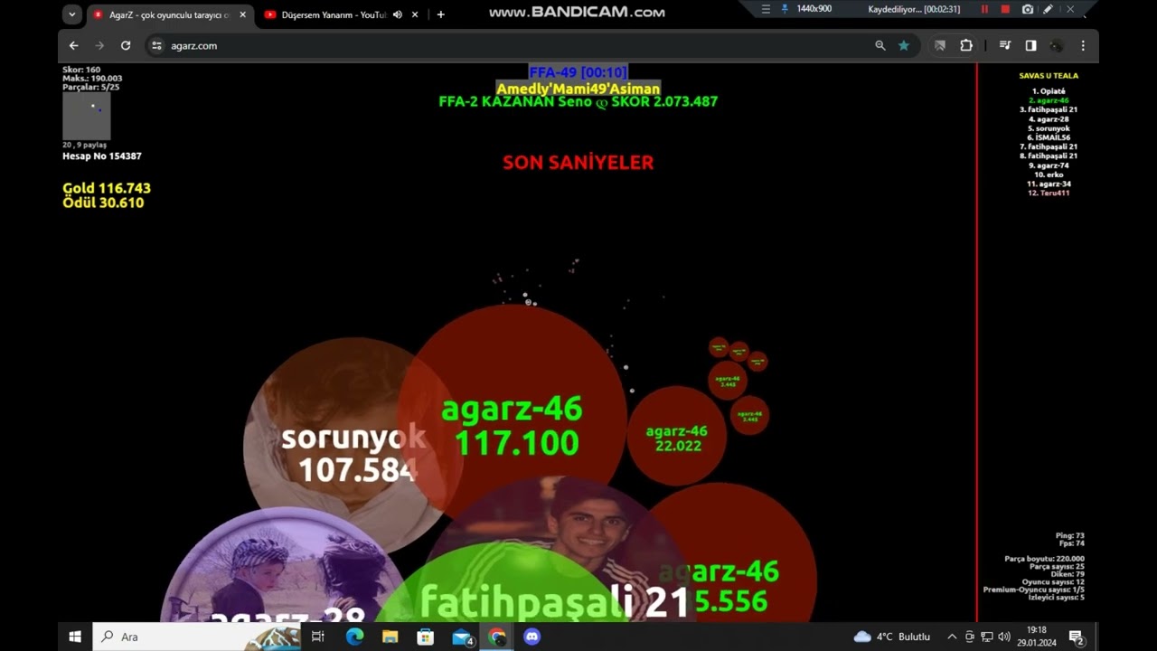Close the AgarZ tab
Image resolution: width=1157 pixels, height=651 pixels.
(x=242, y=14)
